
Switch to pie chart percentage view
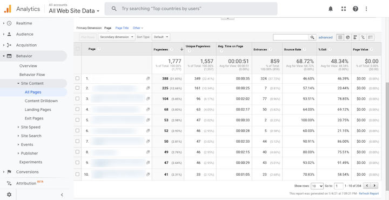[348, 37]
